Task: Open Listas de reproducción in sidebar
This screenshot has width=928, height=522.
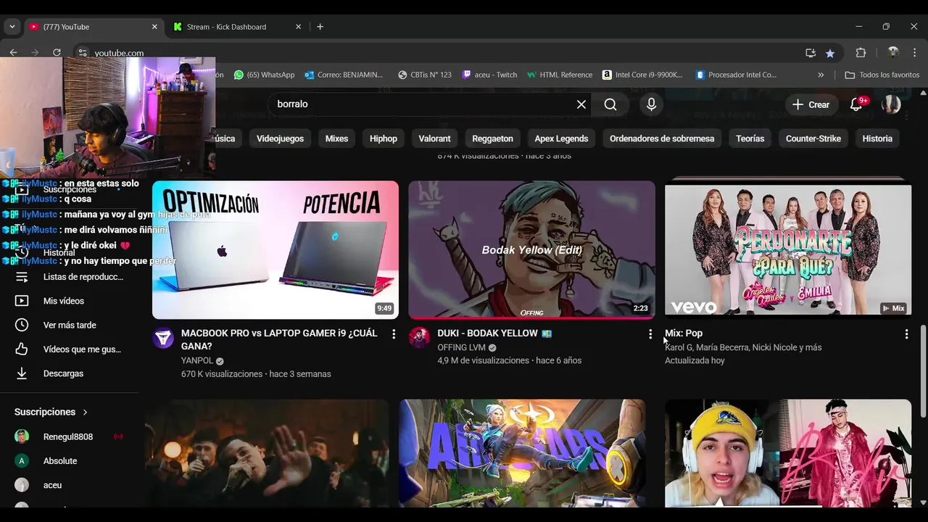Action: [x=70, y=277]
